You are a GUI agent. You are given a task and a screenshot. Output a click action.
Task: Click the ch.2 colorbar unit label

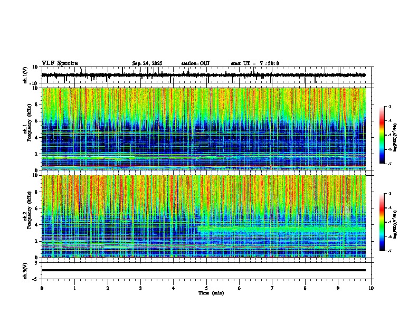coord(395,224)
